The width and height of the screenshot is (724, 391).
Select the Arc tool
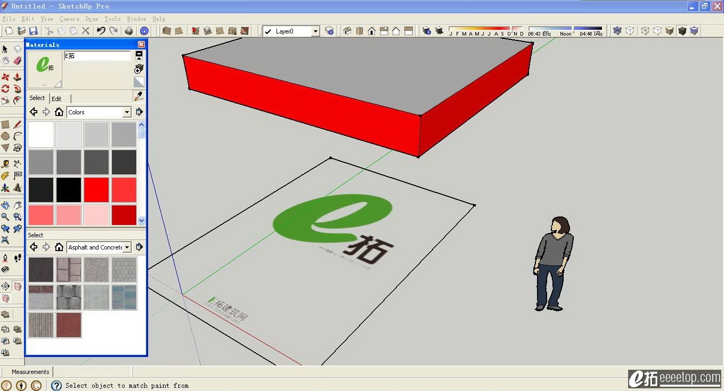pos(18,136)
